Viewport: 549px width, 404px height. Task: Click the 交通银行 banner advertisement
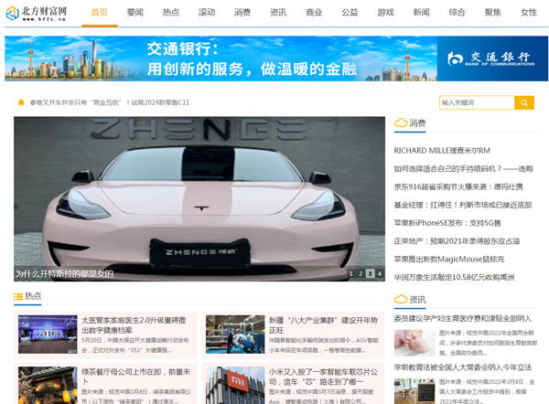click(x=276, y=58)
